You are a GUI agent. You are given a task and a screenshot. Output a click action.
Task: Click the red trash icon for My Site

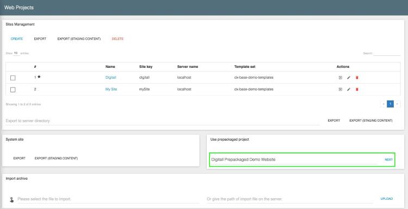(357, 90)
